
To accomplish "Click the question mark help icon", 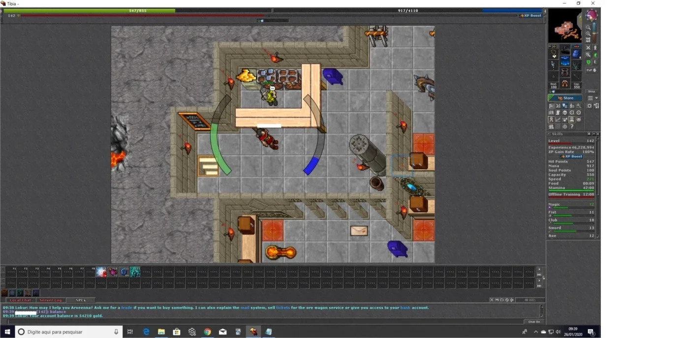I will pyautogui.click(x=572, y=126).
